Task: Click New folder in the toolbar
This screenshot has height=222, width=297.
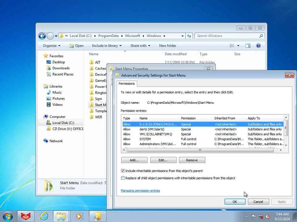Action: [168, 46]
